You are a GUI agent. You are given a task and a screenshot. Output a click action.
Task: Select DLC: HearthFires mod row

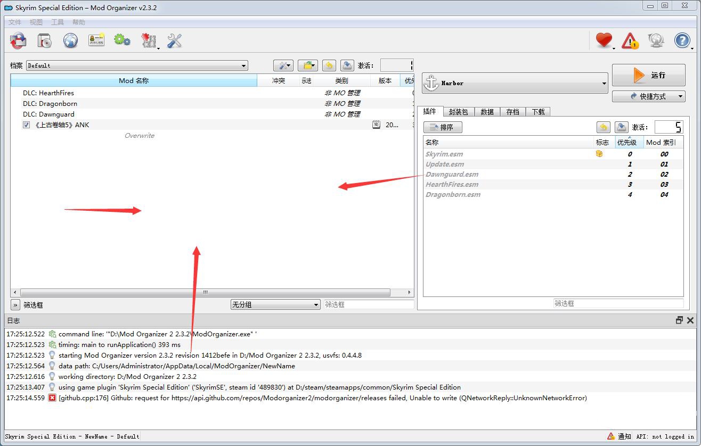point(212,93)
